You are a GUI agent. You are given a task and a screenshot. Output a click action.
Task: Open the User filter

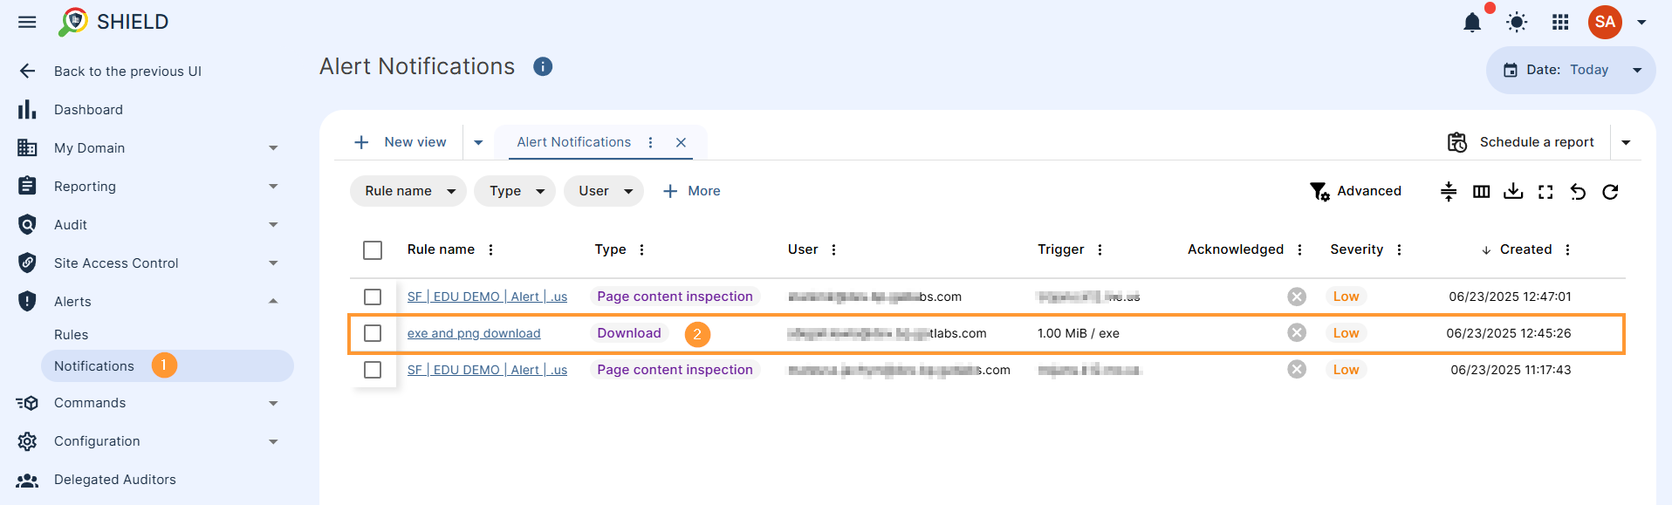coord(604,191)
